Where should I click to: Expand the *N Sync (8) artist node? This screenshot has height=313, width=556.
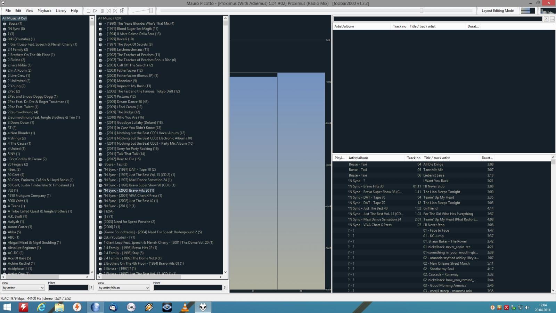(5, 29)
